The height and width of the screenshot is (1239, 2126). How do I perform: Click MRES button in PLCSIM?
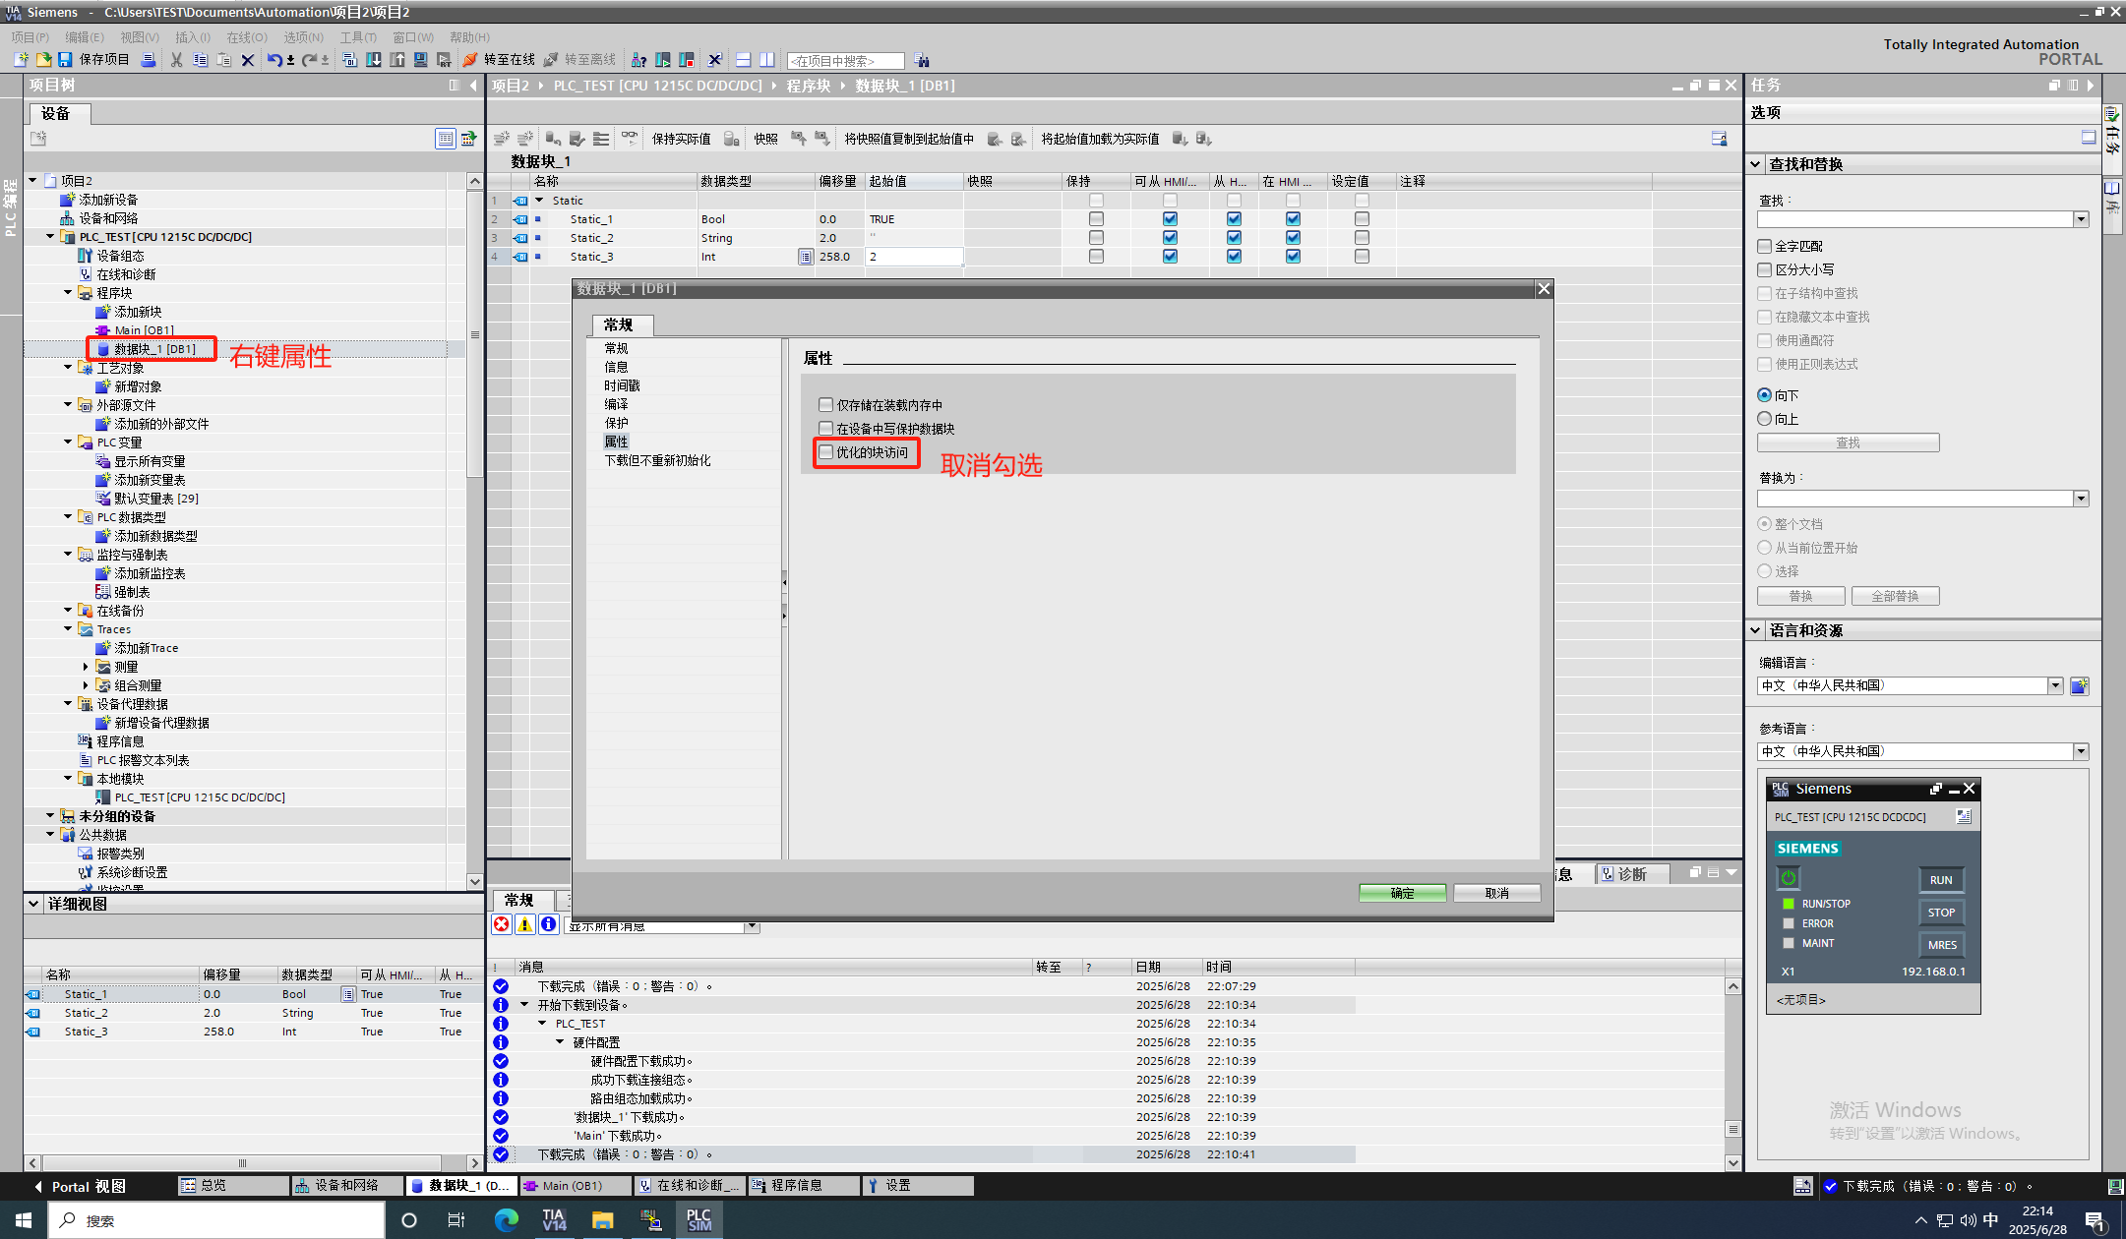pyautogui.click(x=1941, y=945)
